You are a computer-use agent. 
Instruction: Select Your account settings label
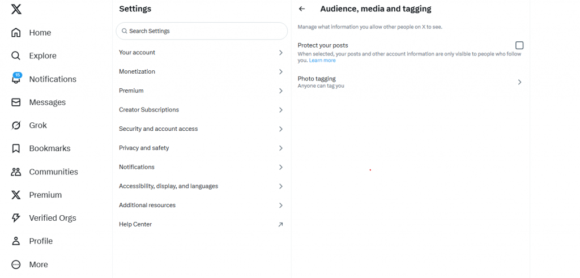point(137,53)
